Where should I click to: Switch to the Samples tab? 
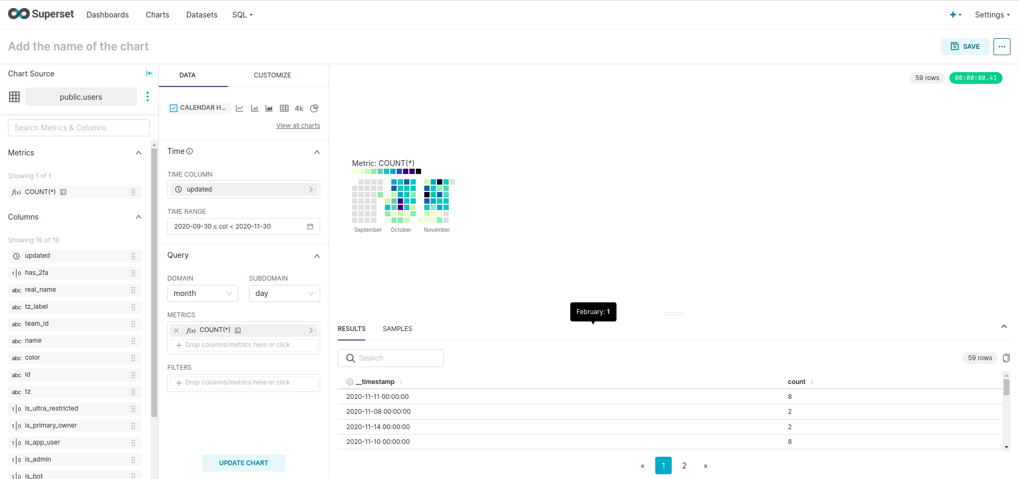(x=398, y=329)
